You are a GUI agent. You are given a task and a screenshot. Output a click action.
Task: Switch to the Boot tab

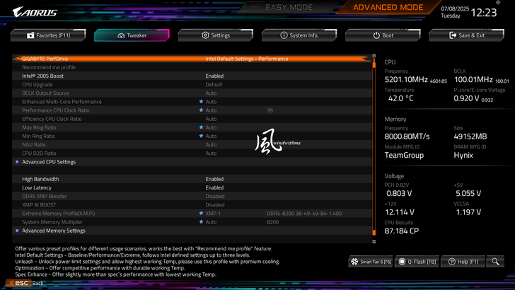click(383, 35)
